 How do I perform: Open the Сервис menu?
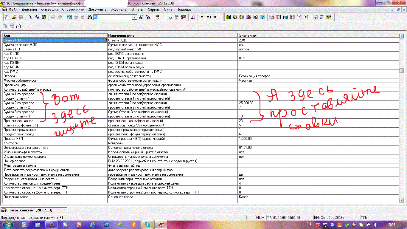pos(154,10)
